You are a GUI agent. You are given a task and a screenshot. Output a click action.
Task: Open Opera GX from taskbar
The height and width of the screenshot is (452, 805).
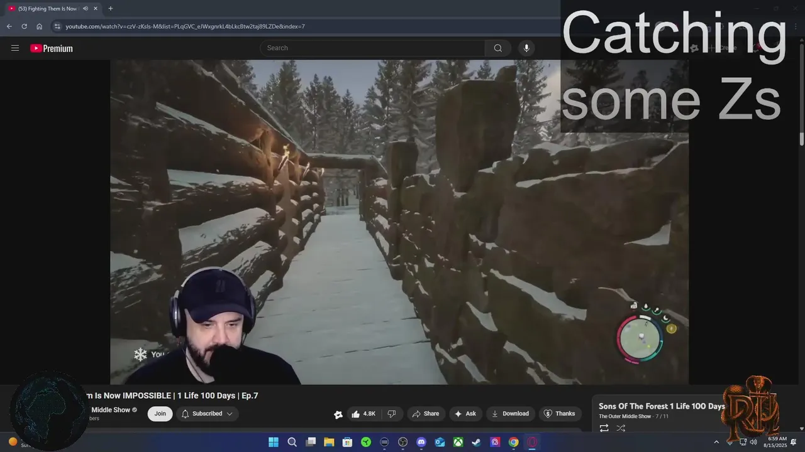coord(532,442)
